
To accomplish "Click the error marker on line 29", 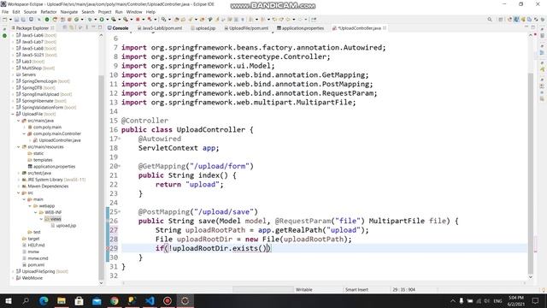I will [x=108, y=248].
